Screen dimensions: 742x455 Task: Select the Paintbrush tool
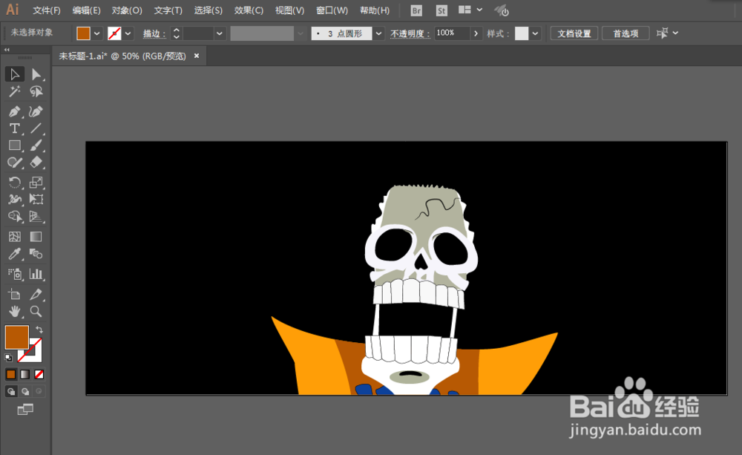click(36, 145)
